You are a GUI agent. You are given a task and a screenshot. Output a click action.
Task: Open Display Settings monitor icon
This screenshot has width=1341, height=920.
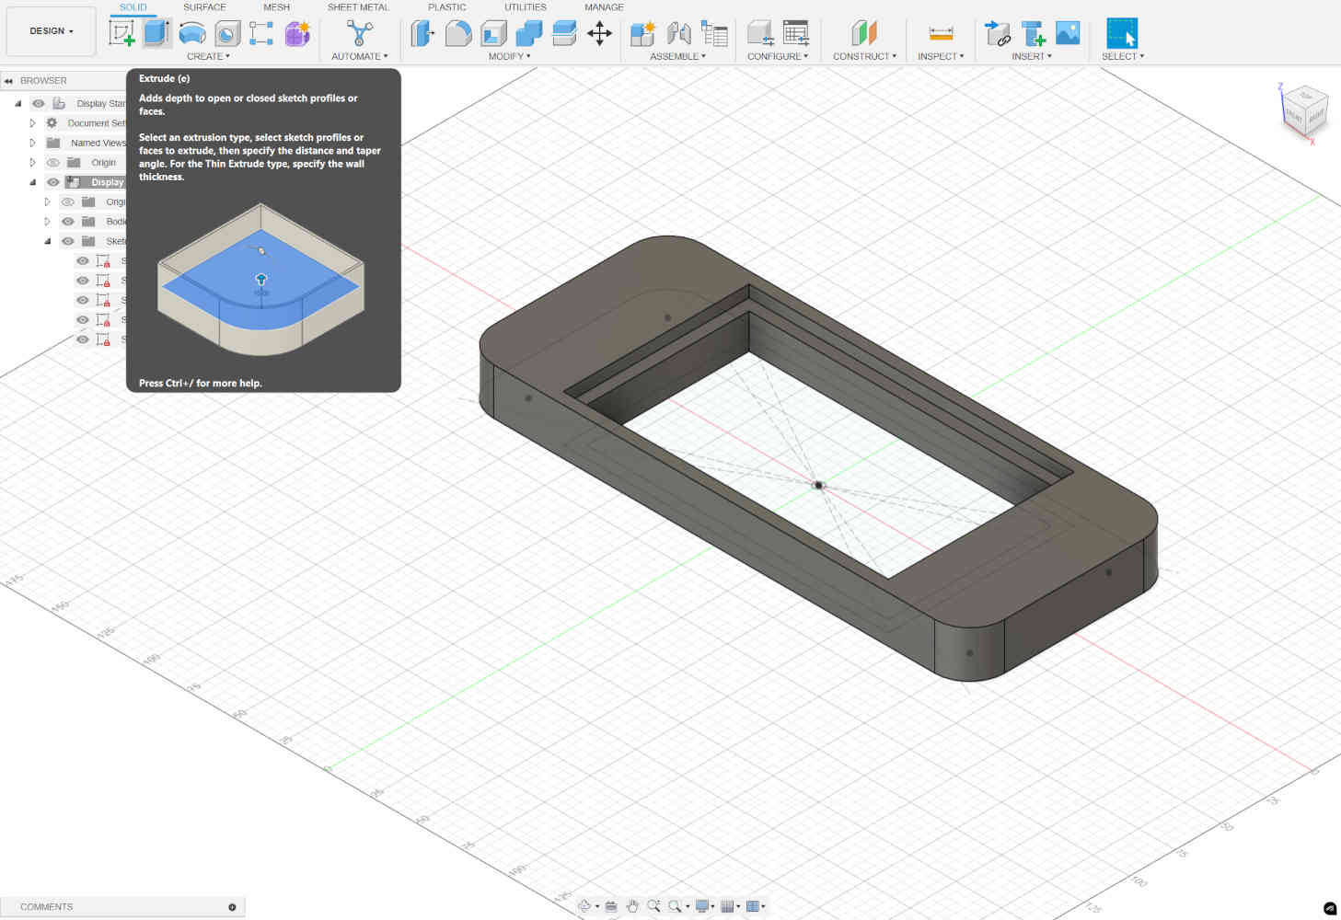pyautogui.click(x=701, y=906)
